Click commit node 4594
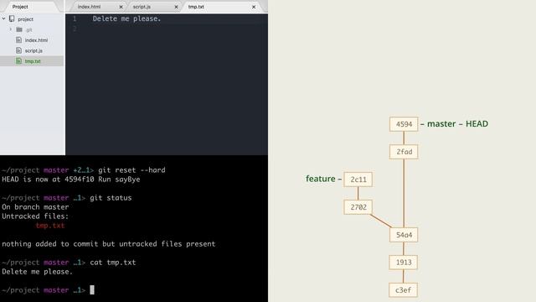Viewport: 536px width, 302px height. tap(404, 124)
